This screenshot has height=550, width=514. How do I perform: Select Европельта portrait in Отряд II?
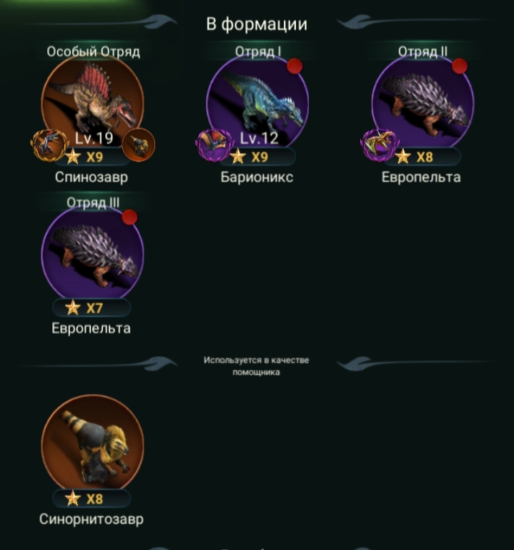[422, 102]
